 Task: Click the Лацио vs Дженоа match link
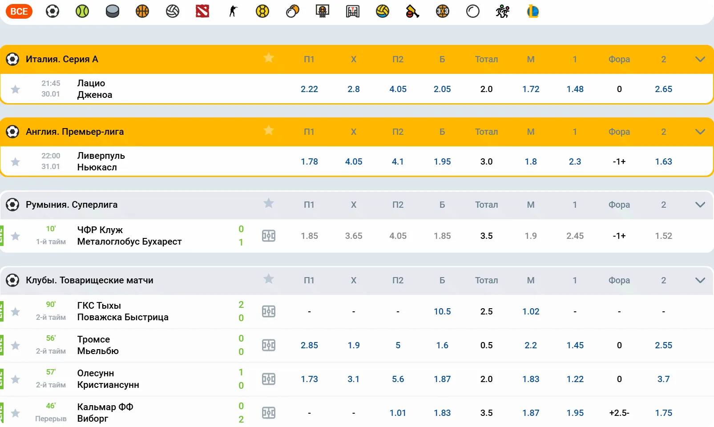click(95, 89)
